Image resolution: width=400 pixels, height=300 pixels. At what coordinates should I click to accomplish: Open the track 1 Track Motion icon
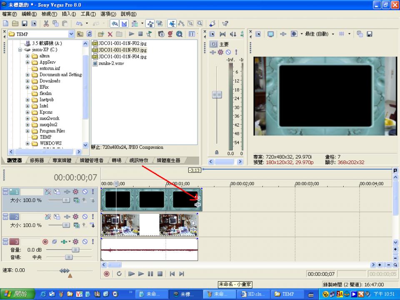click(x=57, y=192)
